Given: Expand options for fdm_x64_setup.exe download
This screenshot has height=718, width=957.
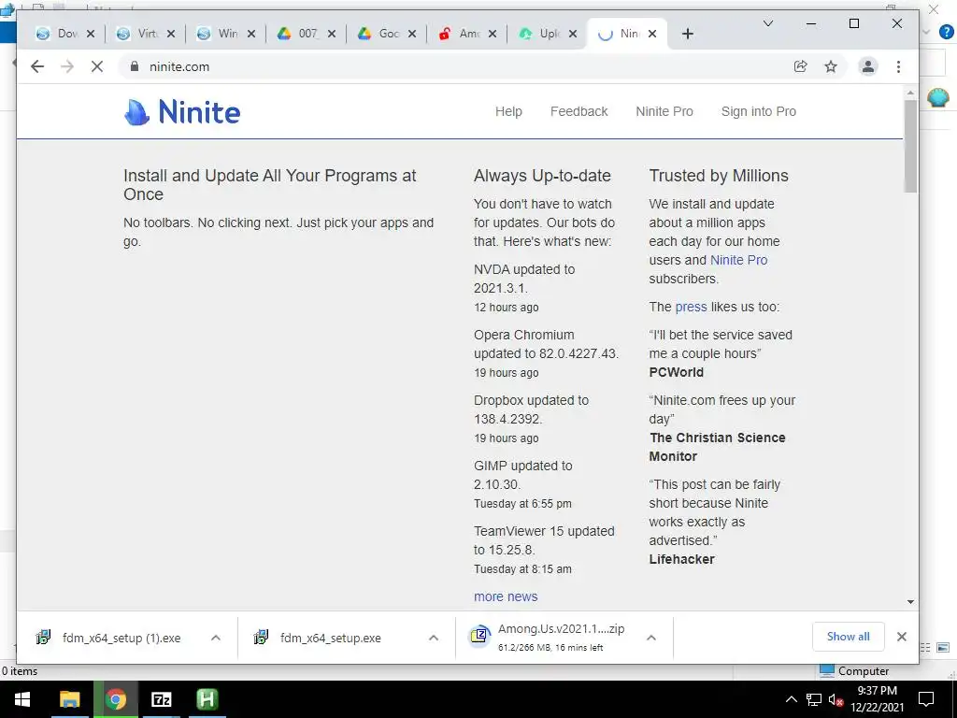Looking at the screenshot, I should [x=434, y=638].
